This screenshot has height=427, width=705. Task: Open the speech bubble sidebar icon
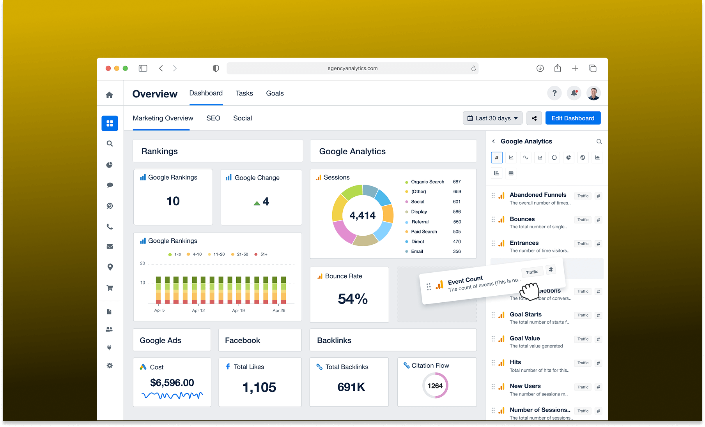tap(110, 185)
